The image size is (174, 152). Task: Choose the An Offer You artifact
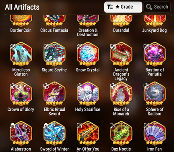[x=88, y=133]
